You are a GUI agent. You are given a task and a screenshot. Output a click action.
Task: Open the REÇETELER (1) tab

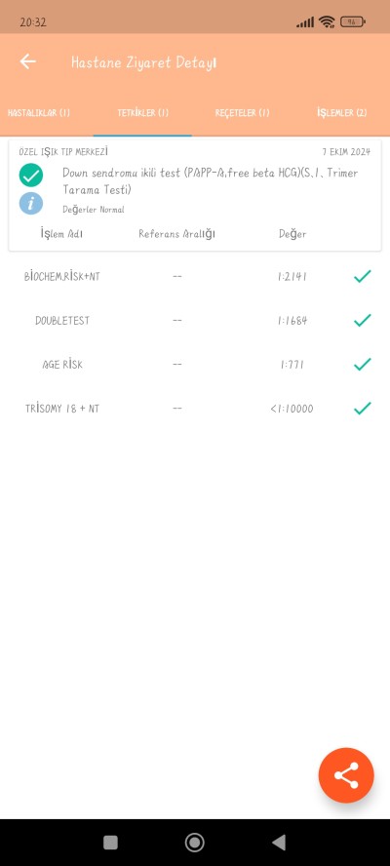coord(242,113)
